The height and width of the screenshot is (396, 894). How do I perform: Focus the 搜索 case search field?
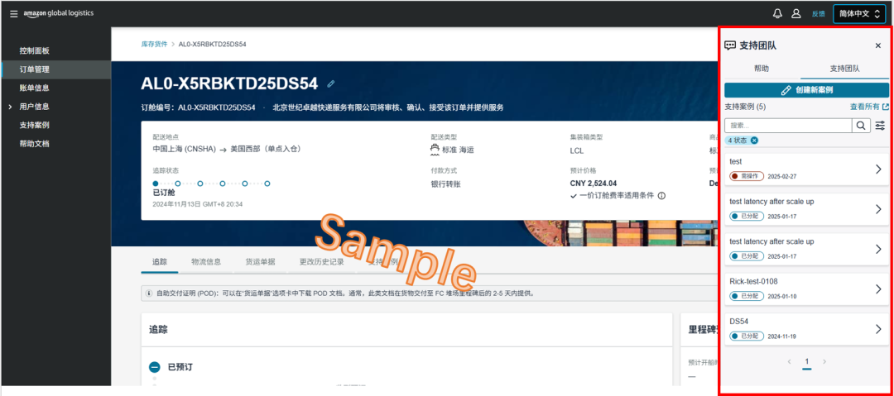coord(788,126)
